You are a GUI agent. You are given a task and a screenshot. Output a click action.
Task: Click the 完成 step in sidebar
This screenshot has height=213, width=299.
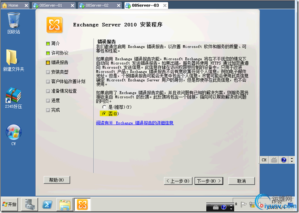click(x=53, y=110)
